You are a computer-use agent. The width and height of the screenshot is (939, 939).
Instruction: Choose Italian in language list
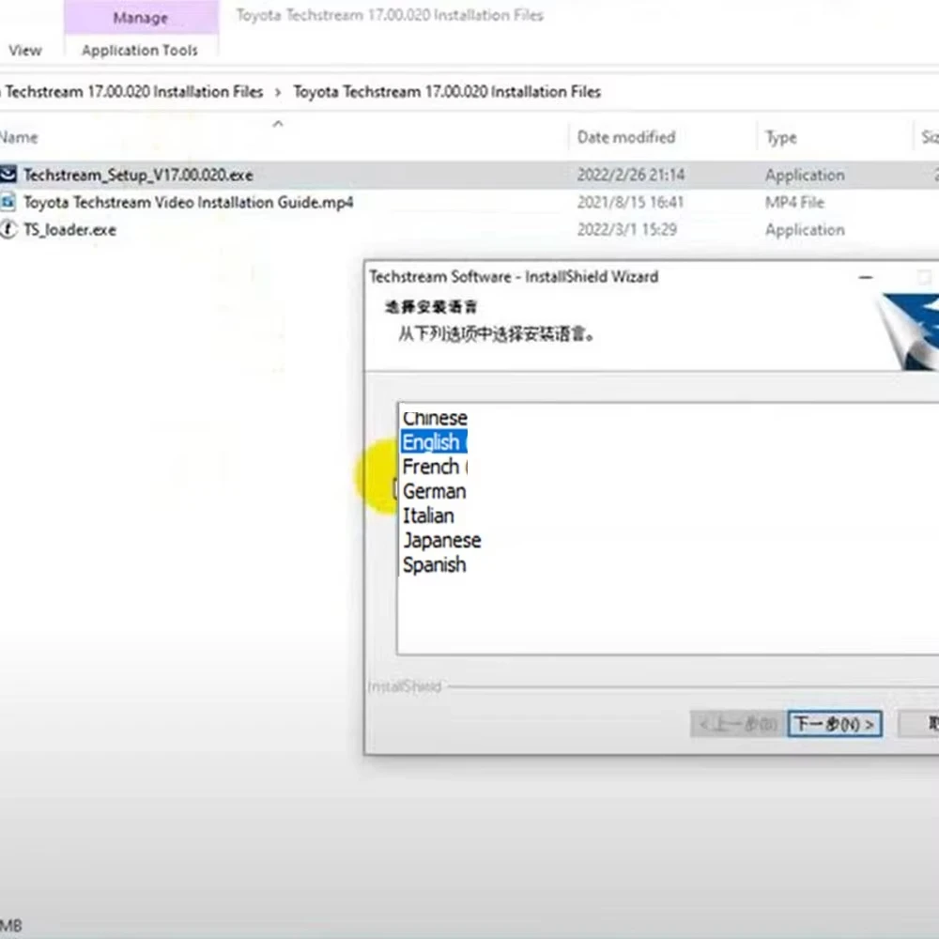(428, 516)
